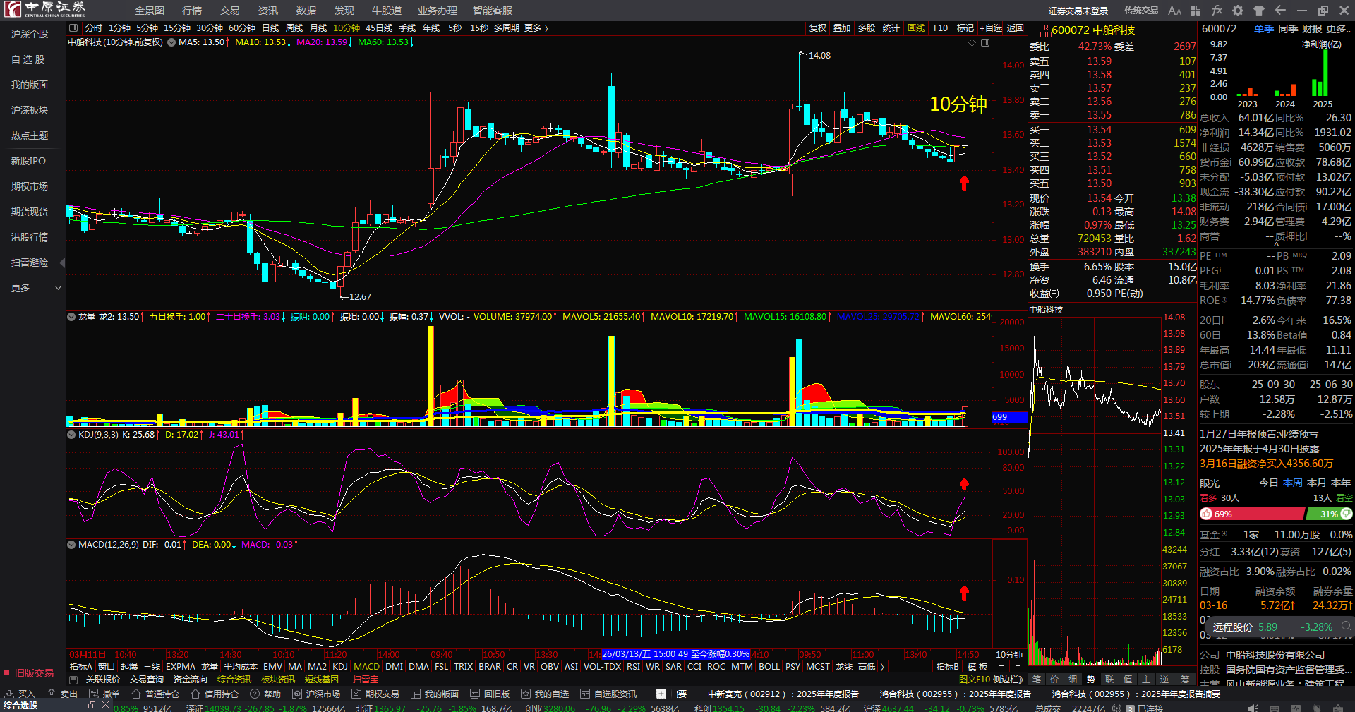Open 沪深市场 market icon
The width and height of the screenshot is (1355, 712).
point(297,694)
